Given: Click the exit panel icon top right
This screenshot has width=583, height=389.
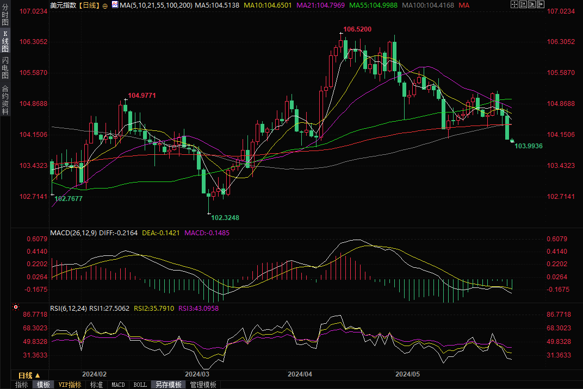Looking at the screenshot, I should coord(541,4).
